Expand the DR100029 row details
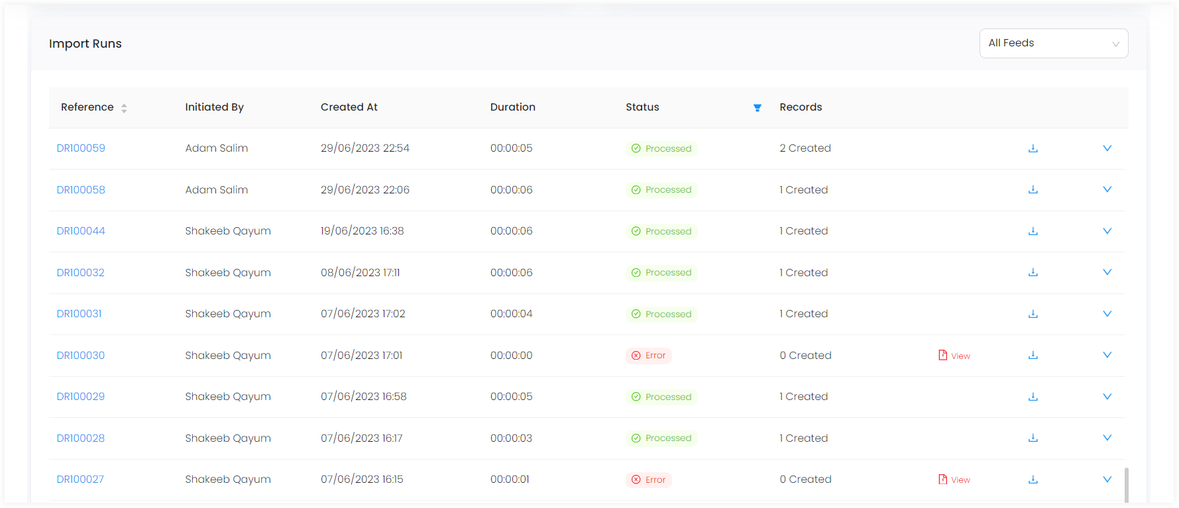Screen dimensions: 1179x508 (x=1107, y=397)
